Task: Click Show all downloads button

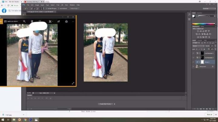Action: coord(210,115)
